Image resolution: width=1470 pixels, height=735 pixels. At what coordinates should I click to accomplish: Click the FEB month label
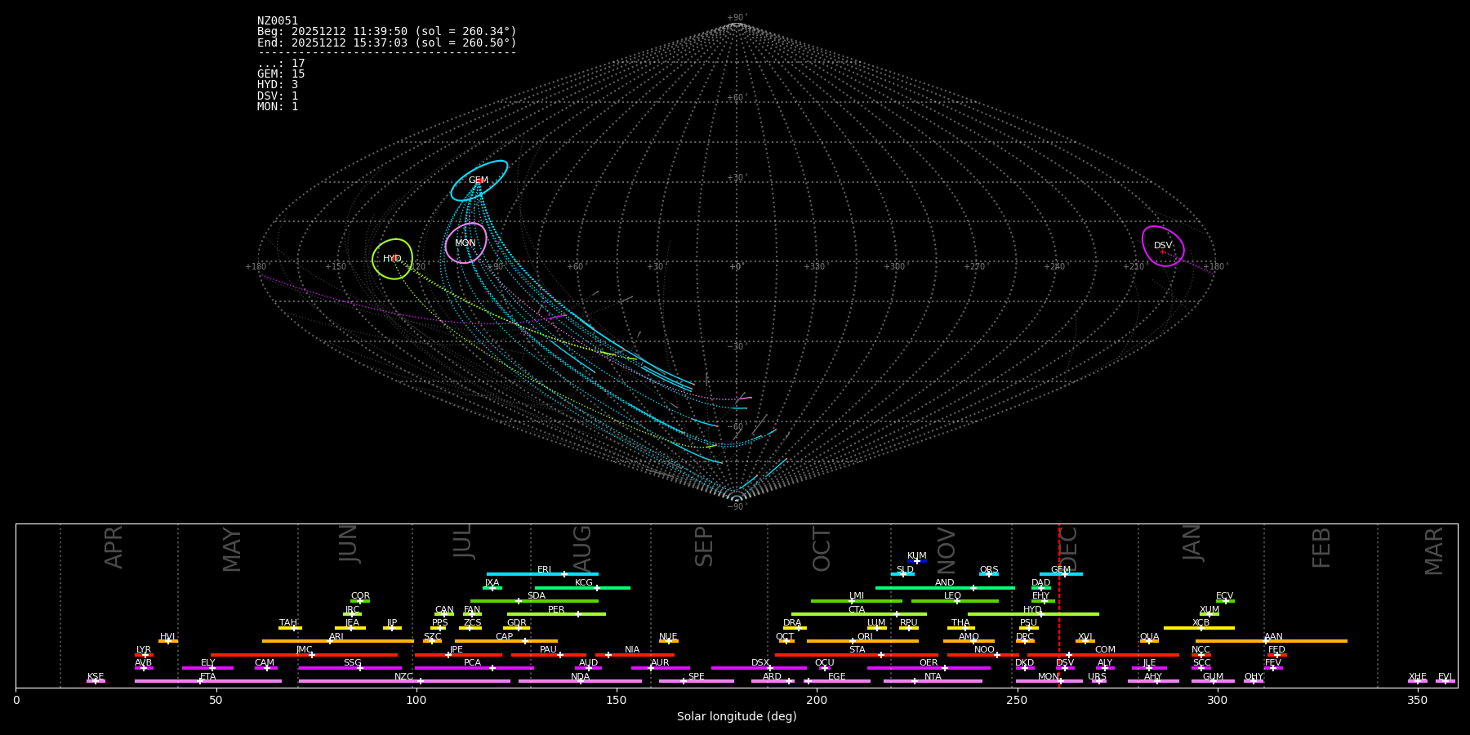pyautogui.click(x=1321, y=547)
